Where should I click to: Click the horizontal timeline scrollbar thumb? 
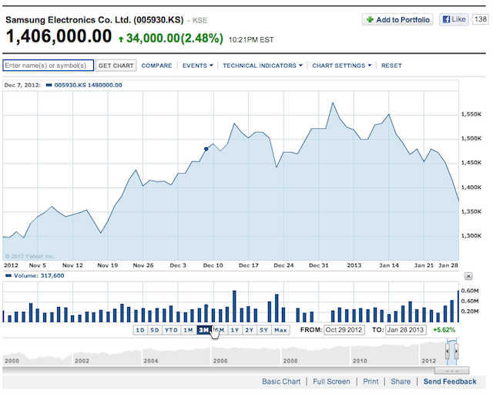[x=452, y=370]
